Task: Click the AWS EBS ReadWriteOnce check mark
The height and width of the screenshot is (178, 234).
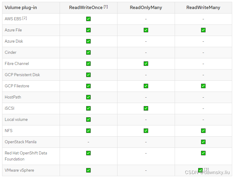Action: tap(88, 19)
